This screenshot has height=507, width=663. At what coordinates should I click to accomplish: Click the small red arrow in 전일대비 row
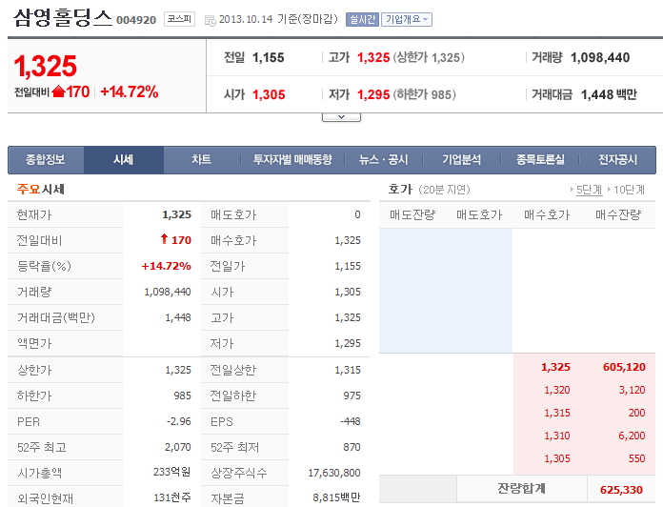tap(165, 239)
